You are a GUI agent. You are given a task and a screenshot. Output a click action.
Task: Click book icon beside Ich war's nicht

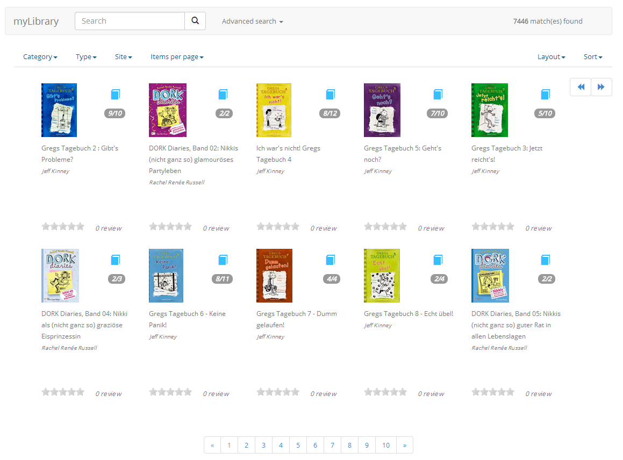click(330, 95)
